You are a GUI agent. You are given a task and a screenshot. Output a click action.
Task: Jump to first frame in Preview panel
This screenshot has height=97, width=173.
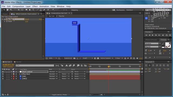(x=146, y=35)
